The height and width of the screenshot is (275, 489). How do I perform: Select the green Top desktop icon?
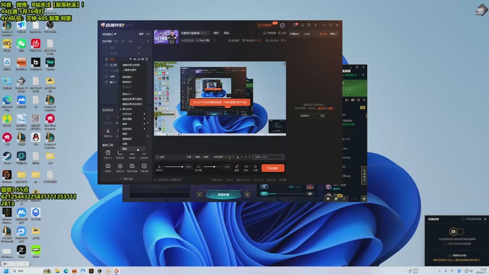50,62
